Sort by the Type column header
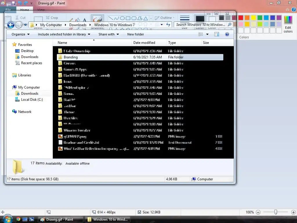The image size is (297, 223). (x=184, y=43)
